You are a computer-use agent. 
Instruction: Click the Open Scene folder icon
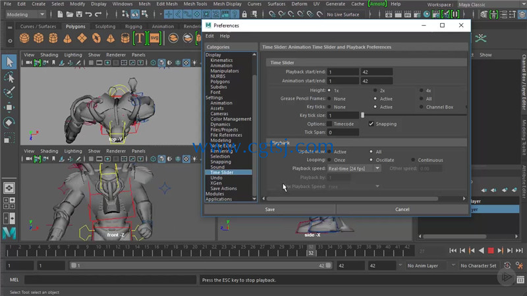point(70,14)
